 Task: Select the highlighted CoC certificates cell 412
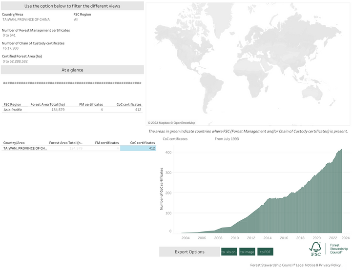coord(138,148)
